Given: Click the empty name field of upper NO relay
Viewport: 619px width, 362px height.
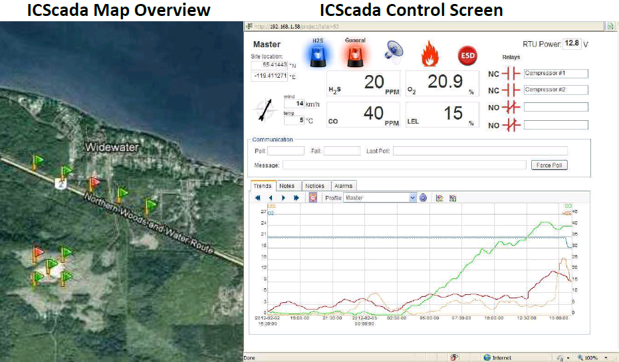Looking at the screenshot, I should 556,107.
